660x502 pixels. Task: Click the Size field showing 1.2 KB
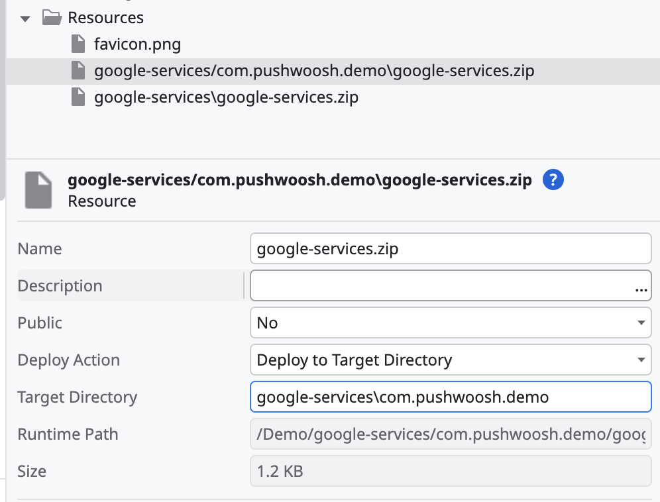coord(451,472)
